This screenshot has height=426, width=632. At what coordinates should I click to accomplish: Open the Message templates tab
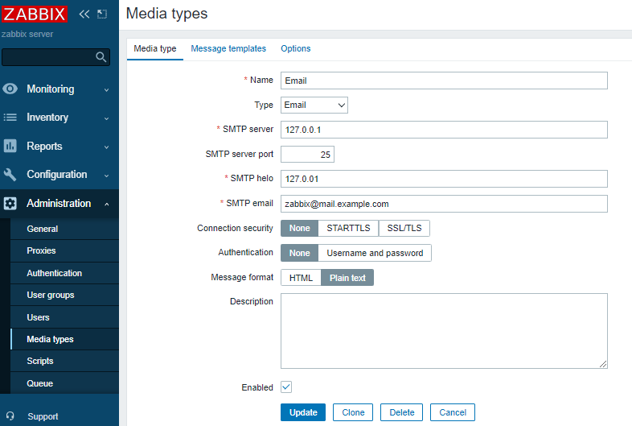pos(228,48)
